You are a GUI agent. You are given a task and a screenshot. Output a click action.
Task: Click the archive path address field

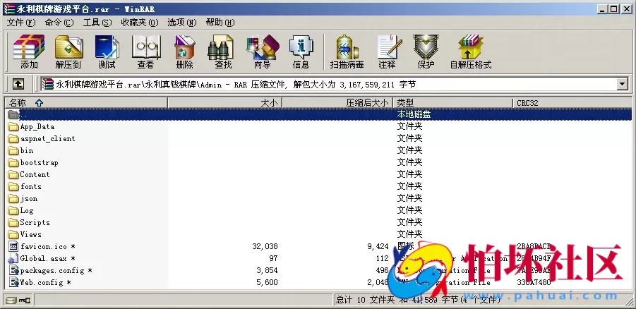coord(329,85)
